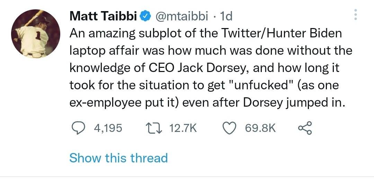
Task: Open the share icon options
Action: pos(305,128)
